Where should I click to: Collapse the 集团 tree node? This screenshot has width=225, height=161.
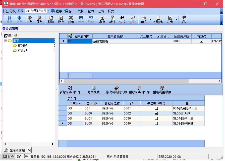click(6, 41)
